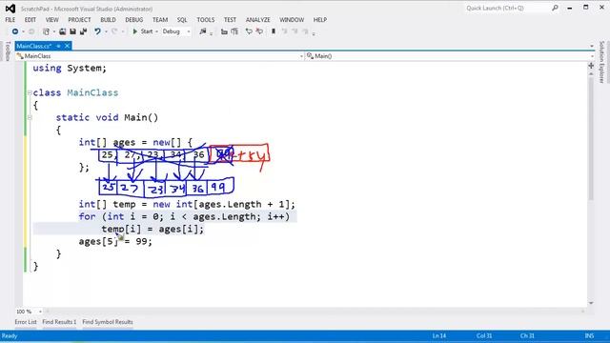Open the Start debug target dropdown arrow
Screen dimensions: 610x343
pos(156,31)
